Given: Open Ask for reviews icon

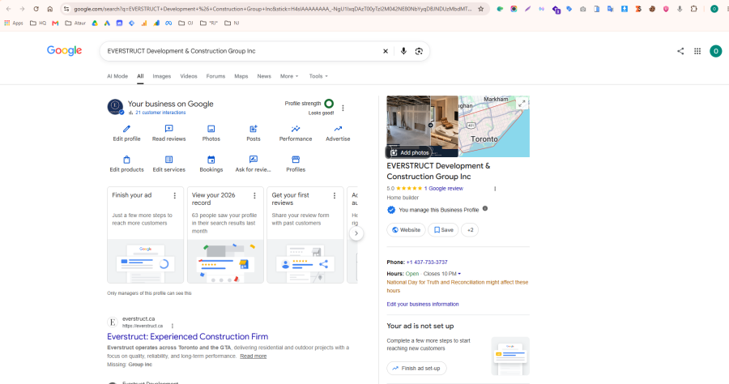Looking at the screenshot, I should coord(254,160).
